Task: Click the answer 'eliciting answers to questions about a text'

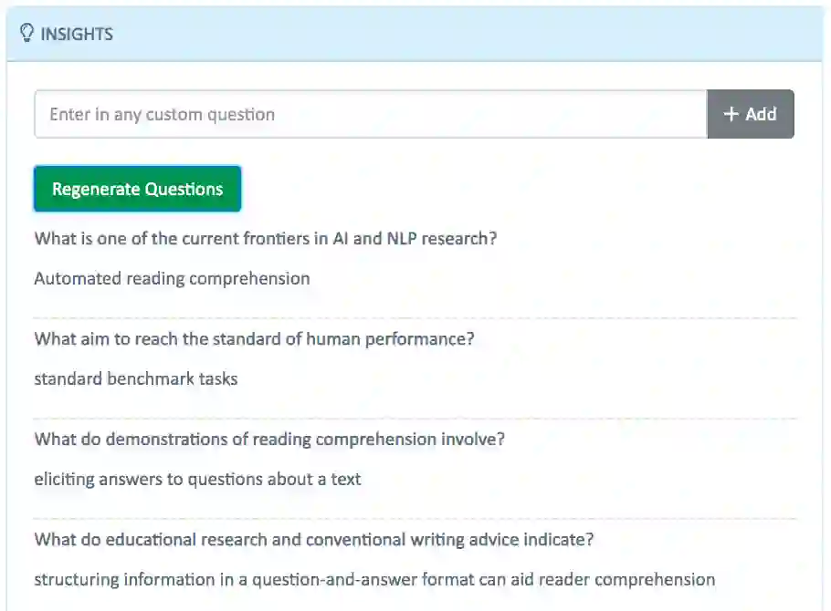Action: pos(197,479)
